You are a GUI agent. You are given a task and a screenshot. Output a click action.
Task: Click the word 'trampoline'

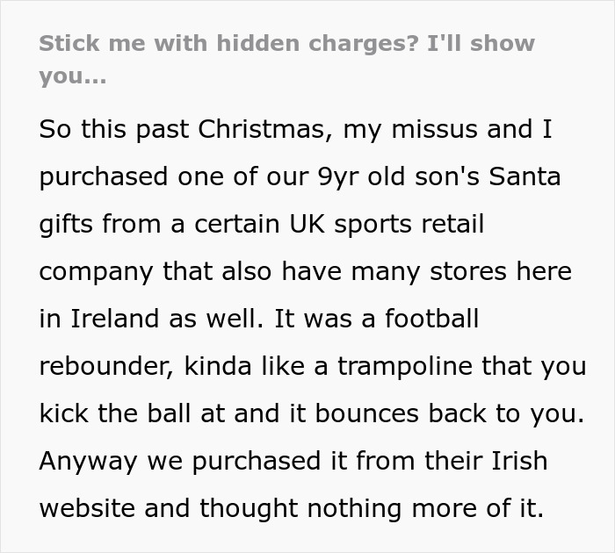(x=405, y=366)
